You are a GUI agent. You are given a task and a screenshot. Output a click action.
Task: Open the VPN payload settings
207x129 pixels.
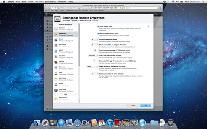click(65, 73)
